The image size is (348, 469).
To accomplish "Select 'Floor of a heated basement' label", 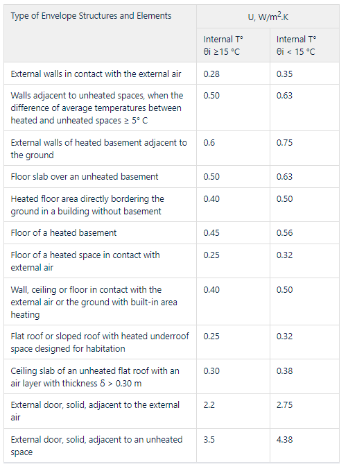I will [64, 232].
